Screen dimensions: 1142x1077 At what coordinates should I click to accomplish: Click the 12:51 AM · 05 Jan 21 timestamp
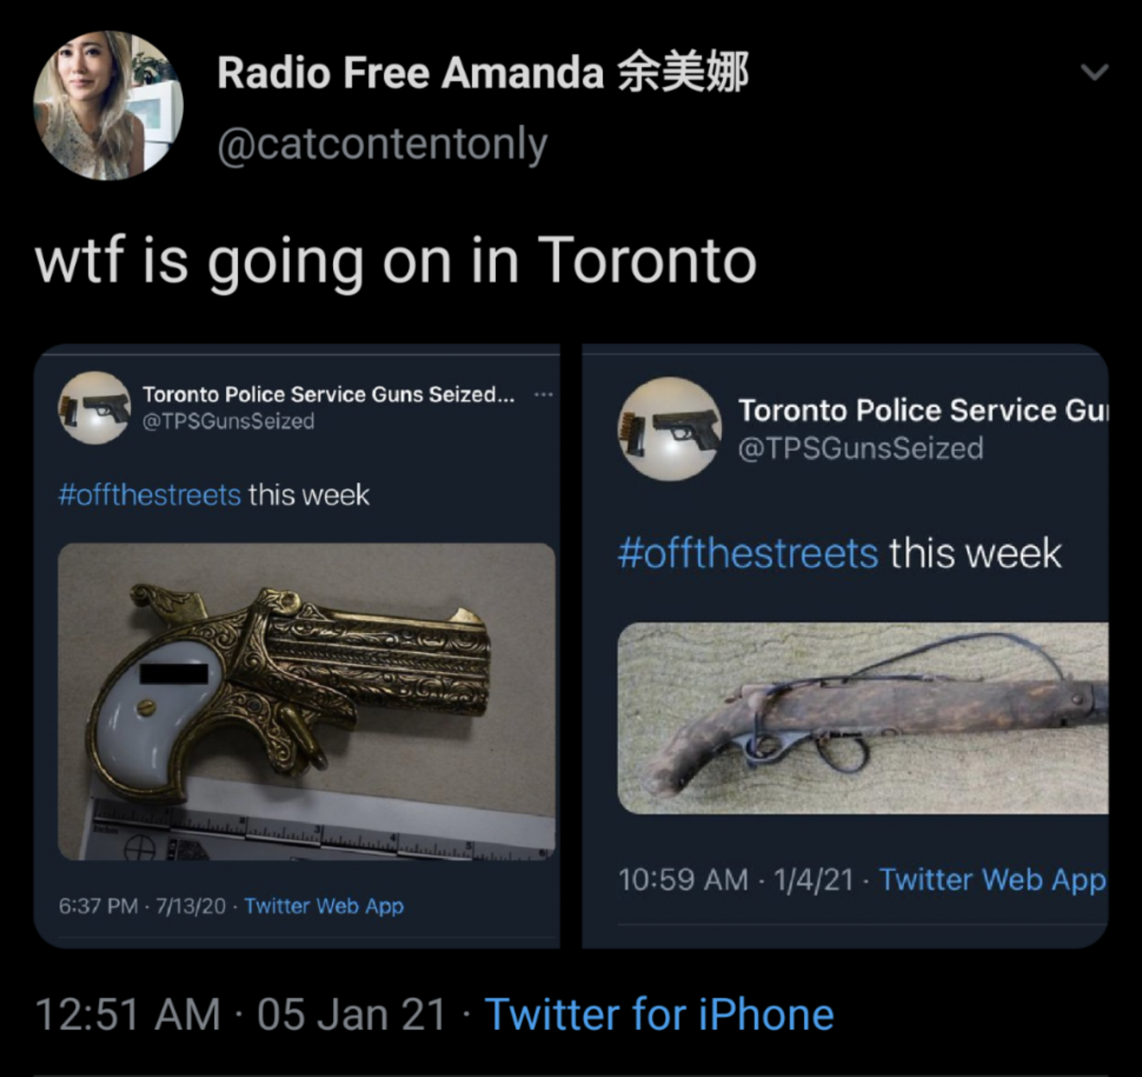pos(241,1015)
